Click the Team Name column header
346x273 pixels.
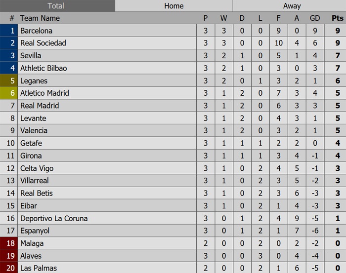pyautogui.click(x=40, y=18)
